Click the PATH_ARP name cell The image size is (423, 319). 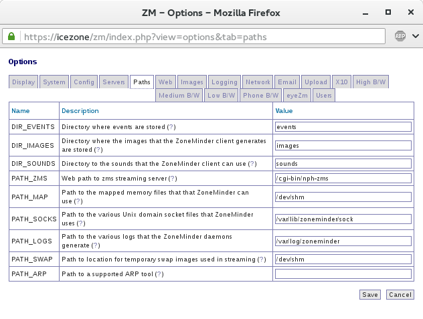(34, 274)
